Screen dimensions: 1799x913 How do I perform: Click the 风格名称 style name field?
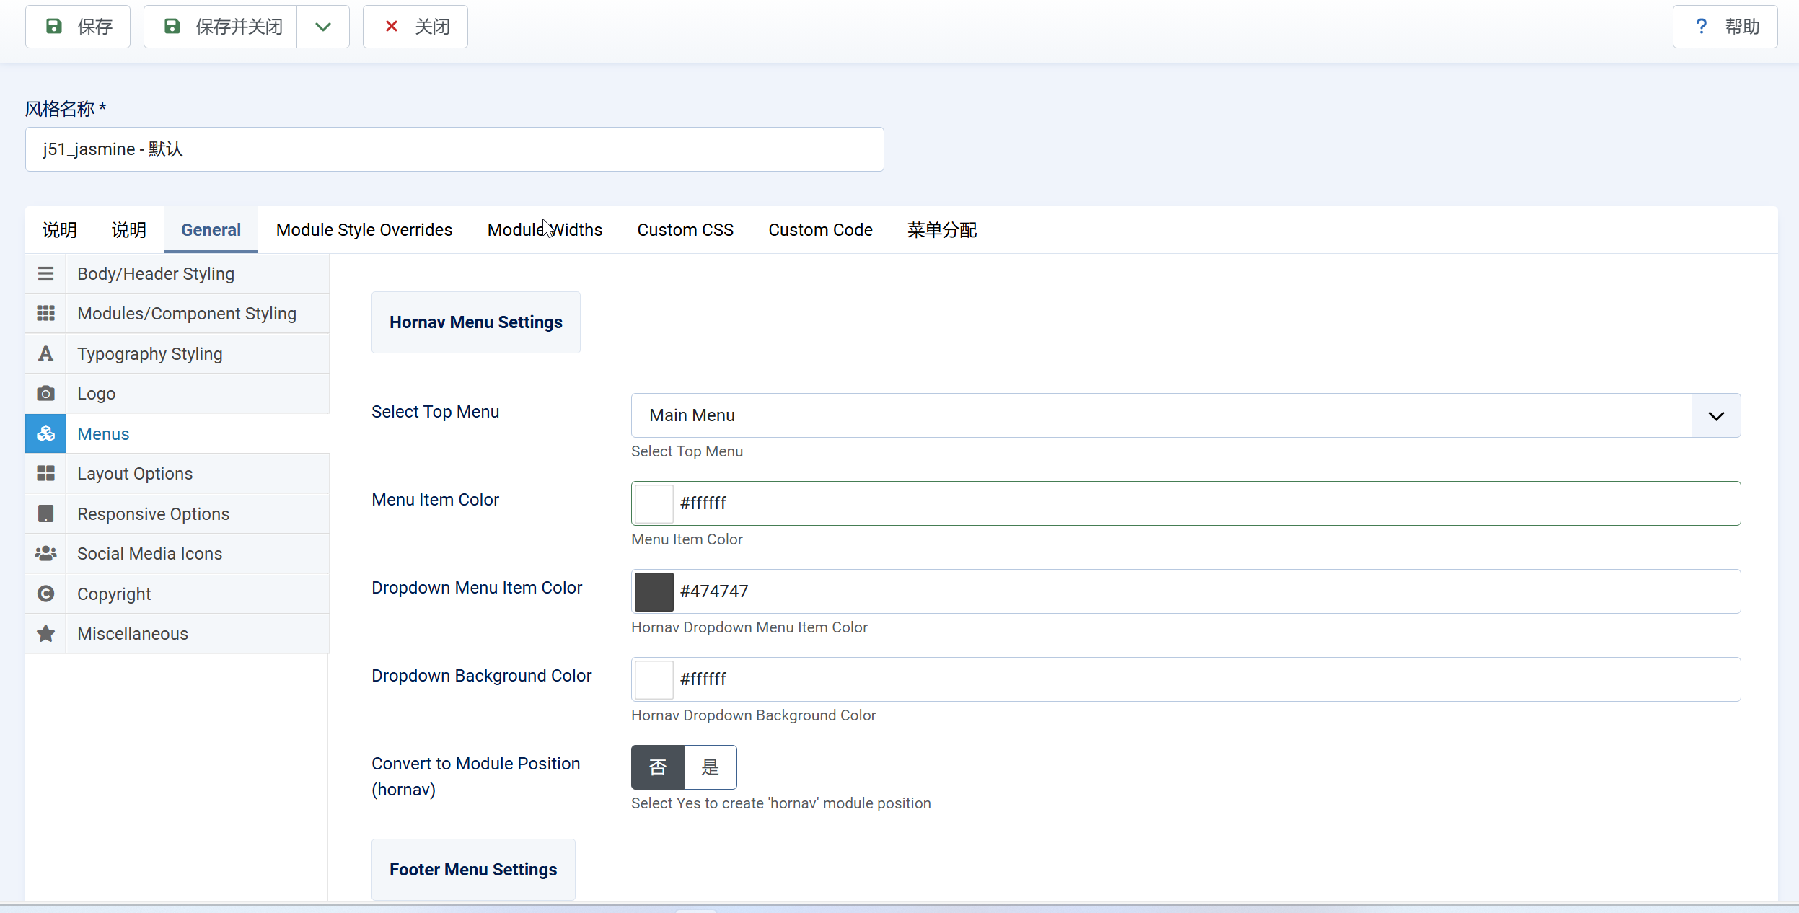(x=454, y=149)
